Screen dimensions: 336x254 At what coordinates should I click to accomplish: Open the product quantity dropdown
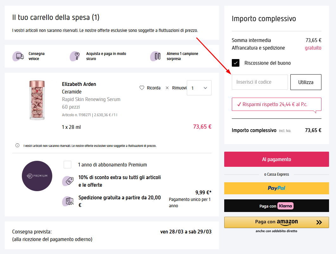point(199,88)
